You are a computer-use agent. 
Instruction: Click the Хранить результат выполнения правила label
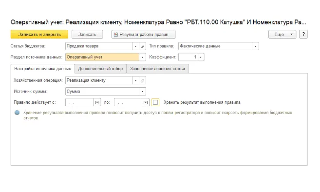click(202, 102)
